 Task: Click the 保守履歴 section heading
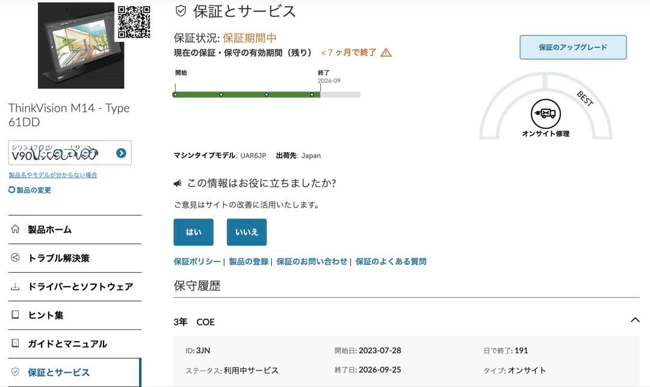click(197, 285)
